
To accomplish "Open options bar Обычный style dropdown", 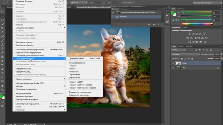I will point(79,3).
